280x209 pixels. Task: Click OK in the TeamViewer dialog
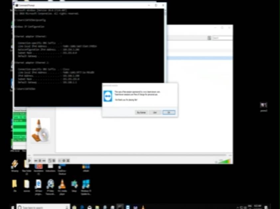tap(169, 112)
